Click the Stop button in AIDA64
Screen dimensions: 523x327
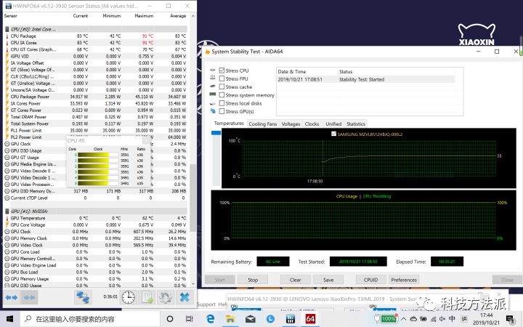tap(253, 280)
